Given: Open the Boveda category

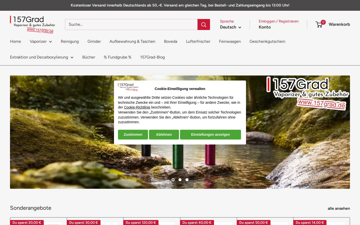Looking at the screenshot, I should 170,41.
